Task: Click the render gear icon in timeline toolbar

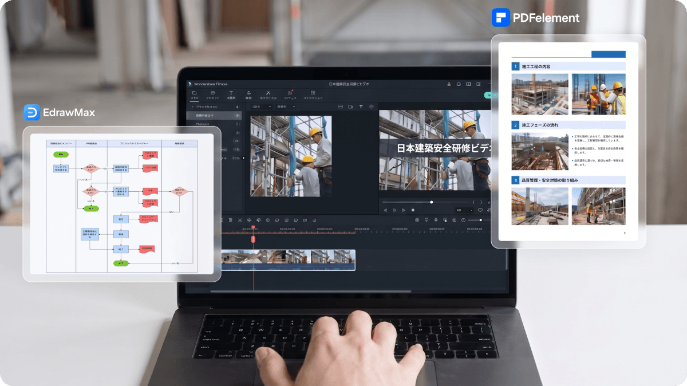Action: click(417, 220)
